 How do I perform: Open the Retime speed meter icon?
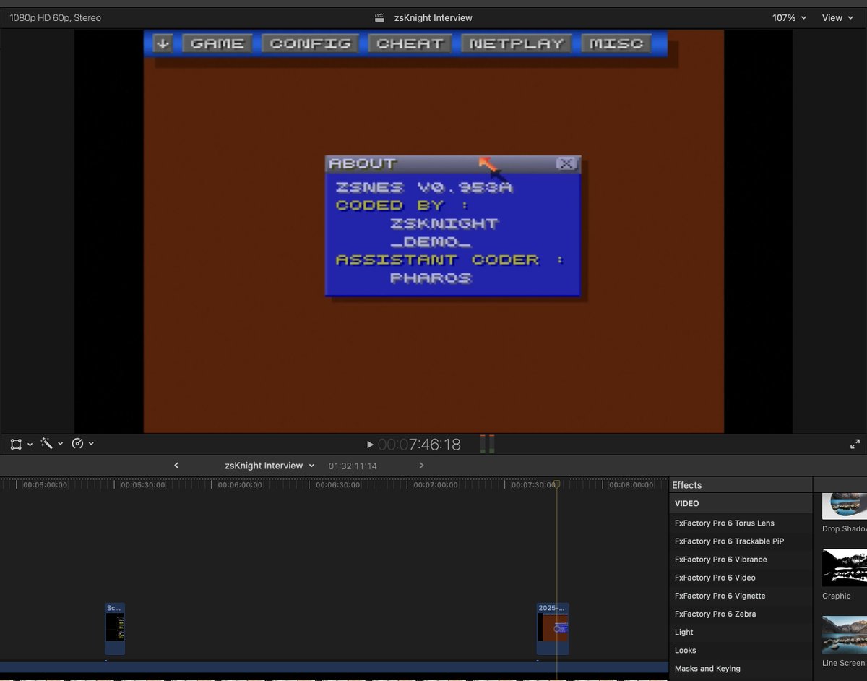[x=77, y=444]
